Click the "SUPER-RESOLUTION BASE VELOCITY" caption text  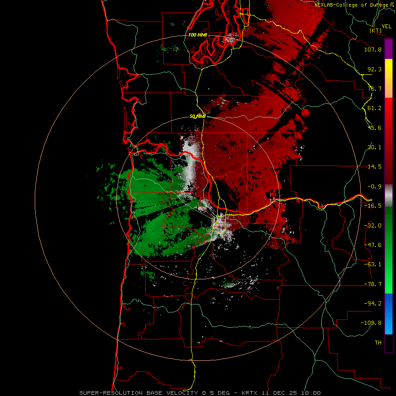coord(139,393)
